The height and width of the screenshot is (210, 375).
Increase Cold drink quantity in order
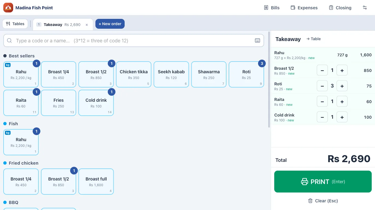point(342,117)
